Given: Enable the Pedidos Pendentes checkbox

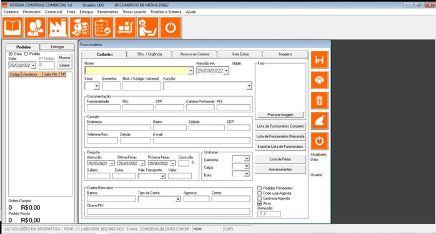Looking at the screenshot, I should click(259, 188).
